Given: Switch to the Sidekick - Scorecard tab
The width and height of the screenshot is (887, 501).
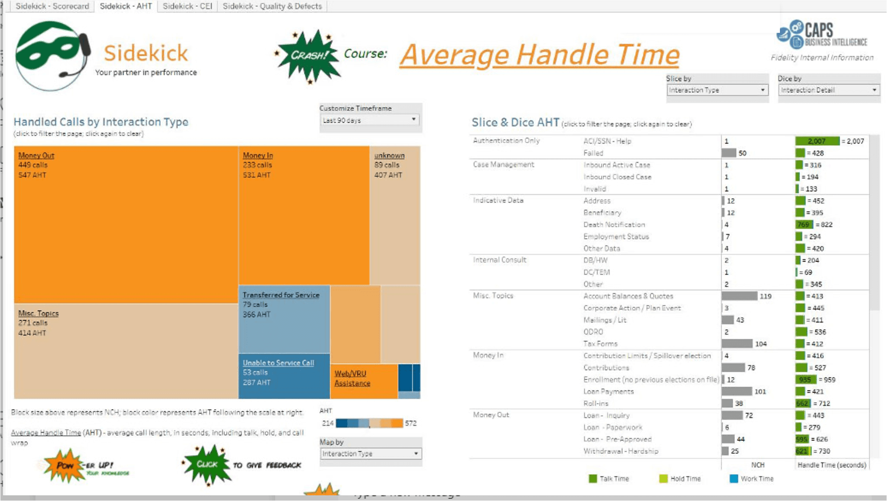Looking at the screenshot, I should pos(52,6).
